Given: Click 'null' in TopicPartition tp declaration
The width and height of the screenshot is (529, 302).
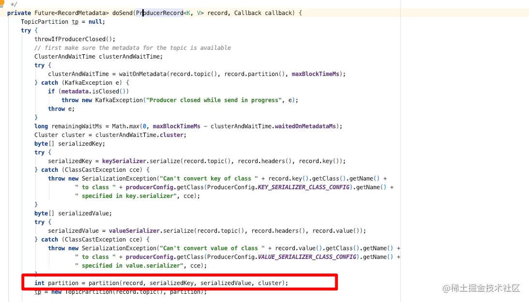Looking at the screenshot, I should click(x=95, y=22).
